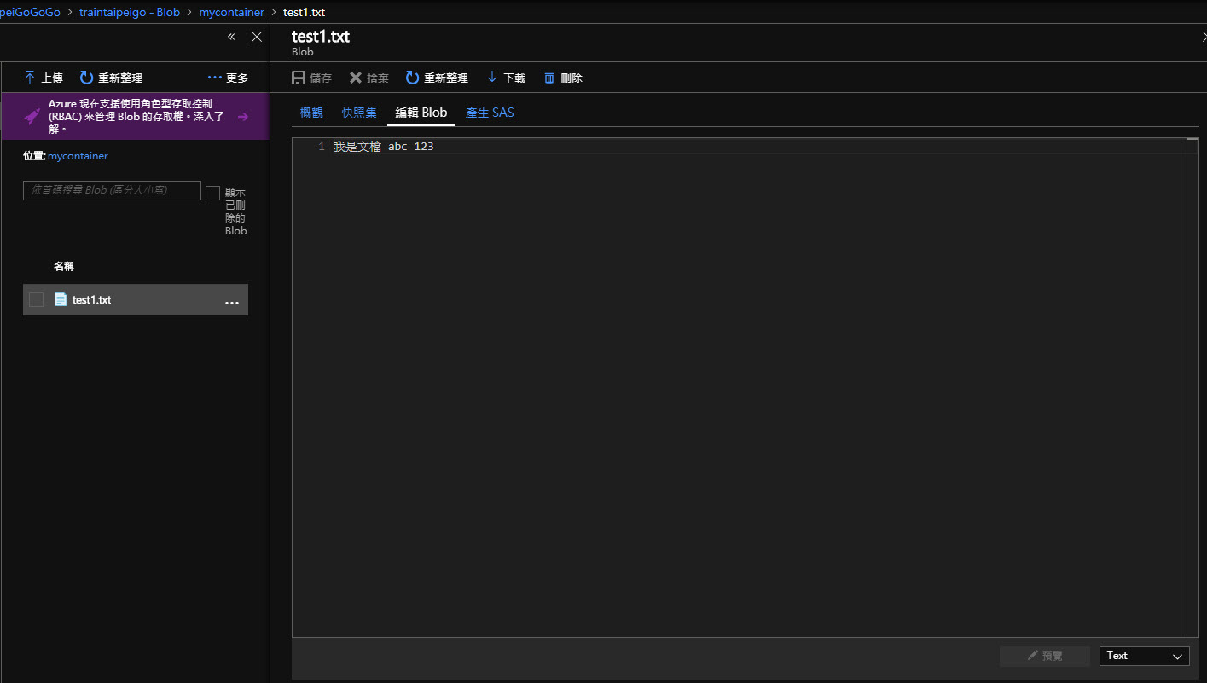Sort by the 名稱 column header
Viewport: 1207px width, 683px height.
click(x=64, y=266)
